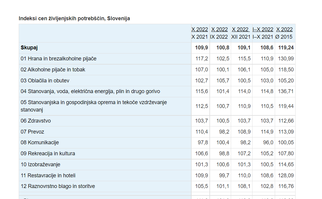The height and width of the screenshot is (199, 322).
Task: Click column header I–X 2022 / I–X 2021
Action: (x=263, y=33)
